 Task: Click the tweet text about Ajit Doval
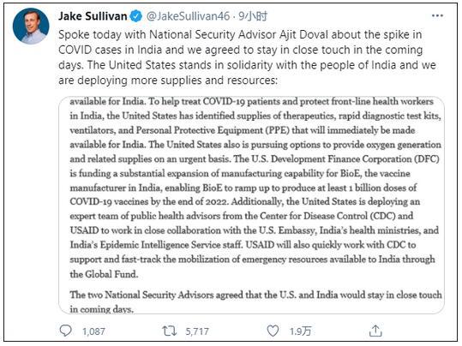pos(247,57)
